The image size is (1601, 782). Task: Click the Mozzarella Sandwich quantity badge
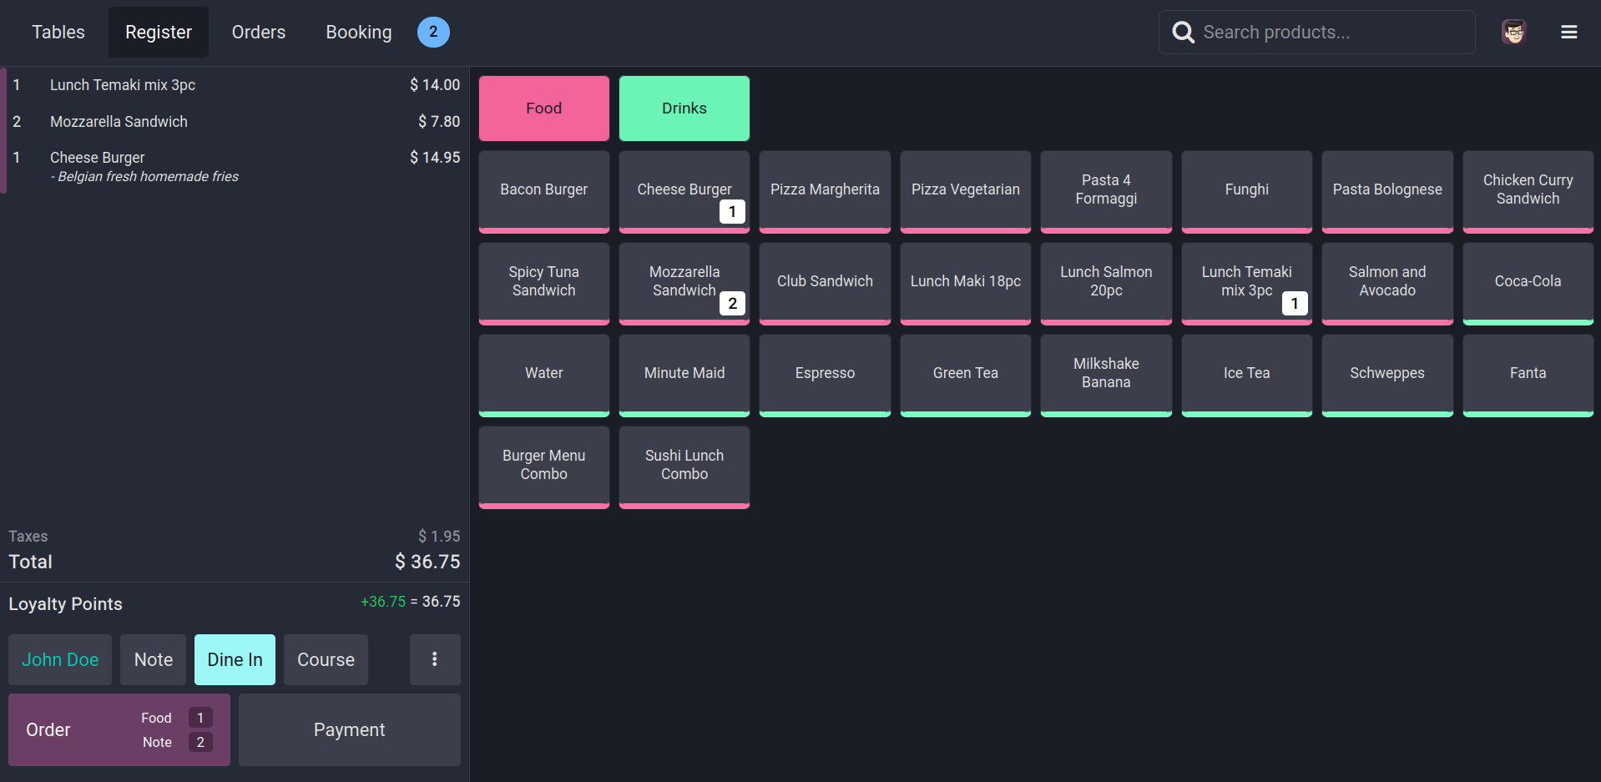[x=732, y=304]
